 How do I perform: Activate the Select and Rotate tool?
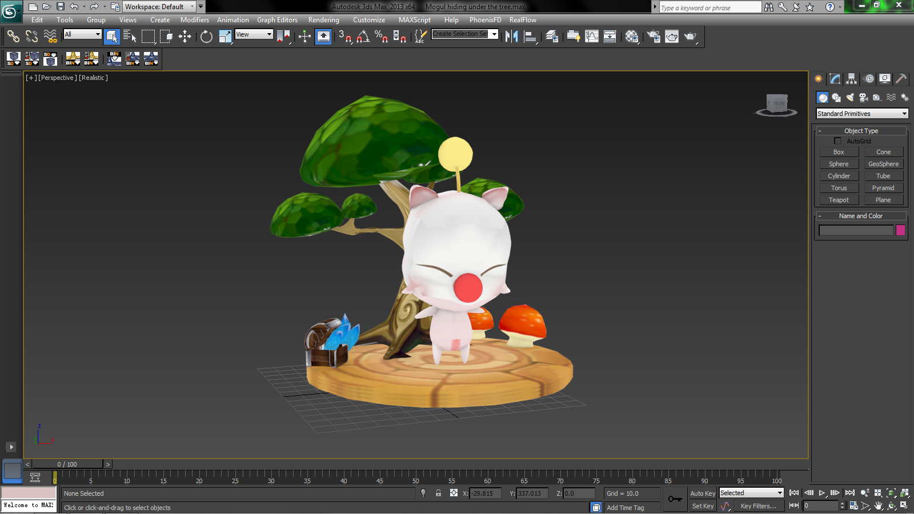point(206,37)
